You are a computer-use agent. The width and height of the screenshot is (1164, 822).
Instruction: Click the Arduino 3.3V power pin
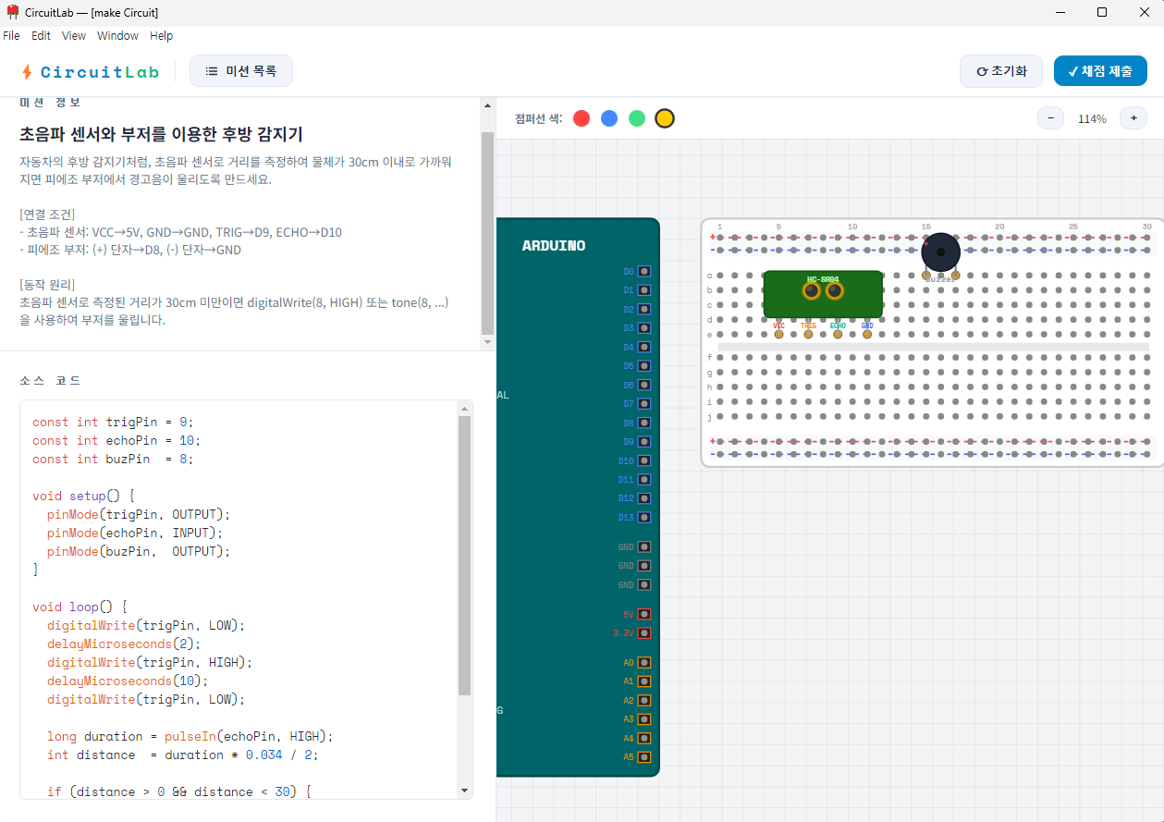644,633
